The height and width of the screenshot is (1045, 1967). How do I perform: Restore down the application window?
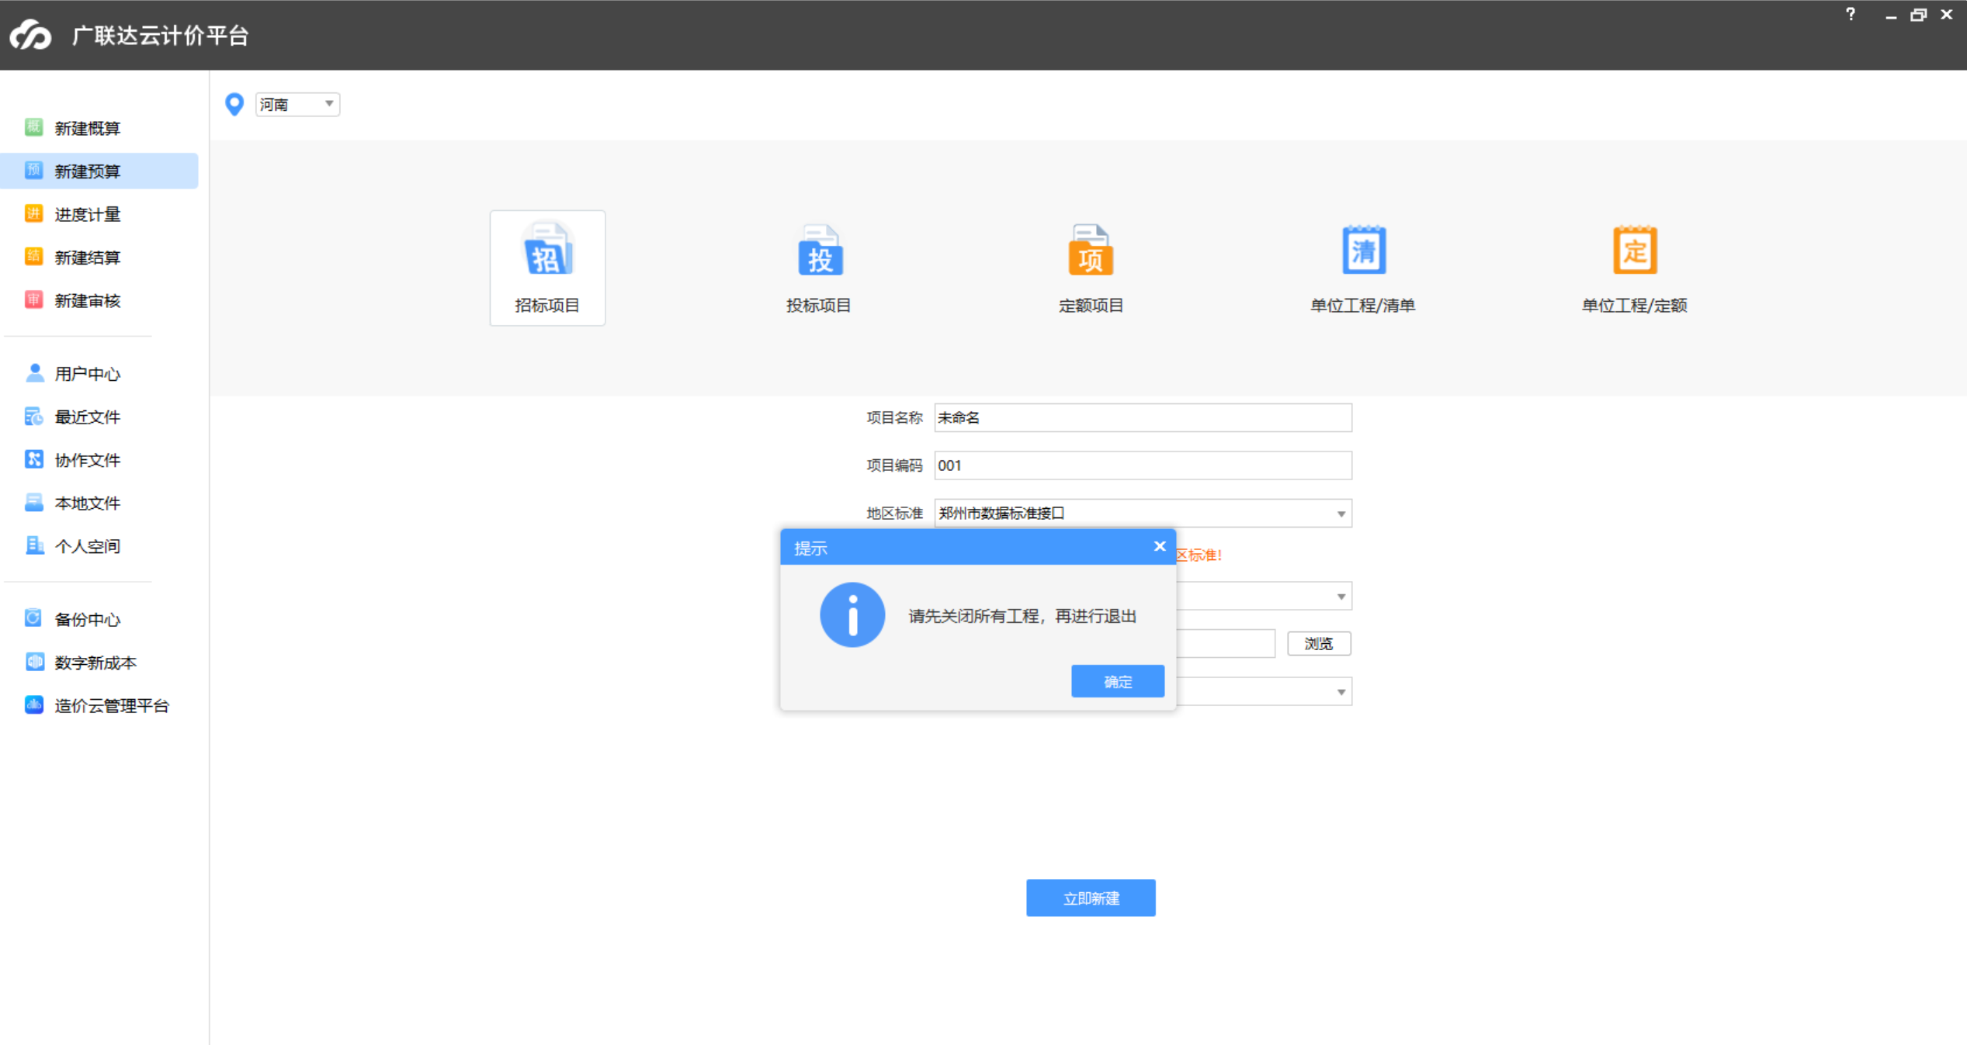tap(1918, 14)
